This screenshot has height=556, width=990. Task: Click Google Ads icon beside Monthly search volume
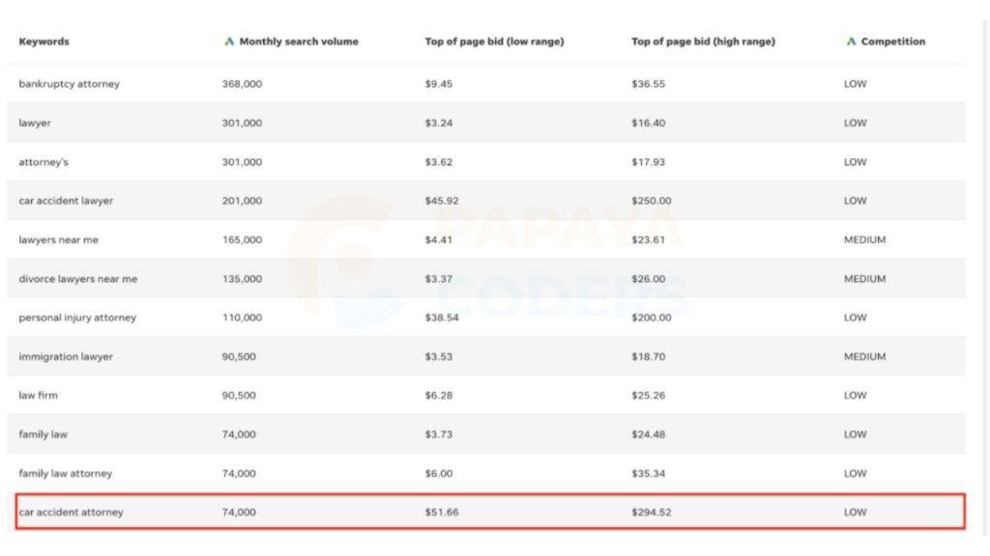click(229, 41)
